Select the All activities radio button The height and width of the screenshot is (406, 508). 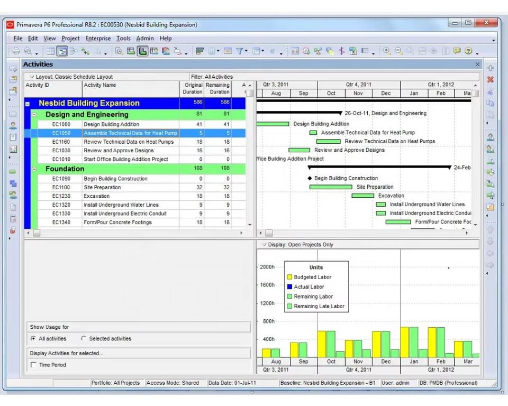tap(33, 338)
